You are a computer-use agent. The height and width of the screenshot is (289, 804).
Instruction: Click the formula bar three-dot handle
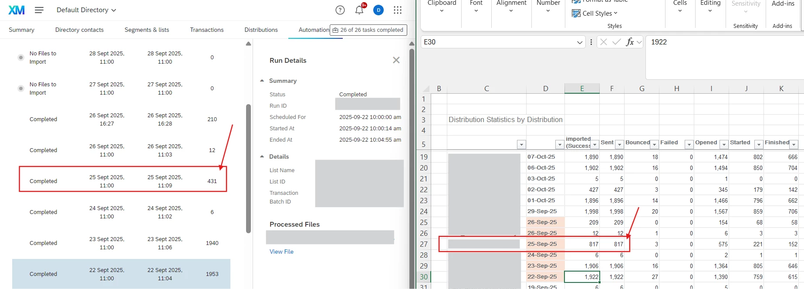pos(591,42)
